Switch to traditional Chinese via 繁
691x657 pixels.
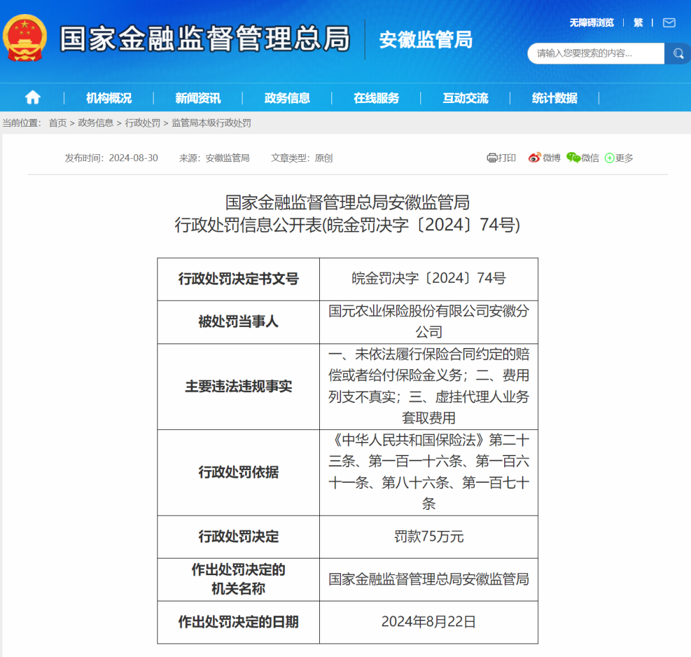[638, 22]
